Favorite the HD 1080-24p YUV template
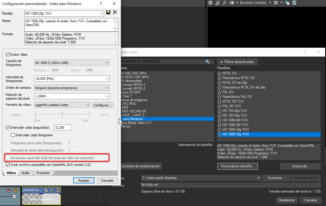 219,130
